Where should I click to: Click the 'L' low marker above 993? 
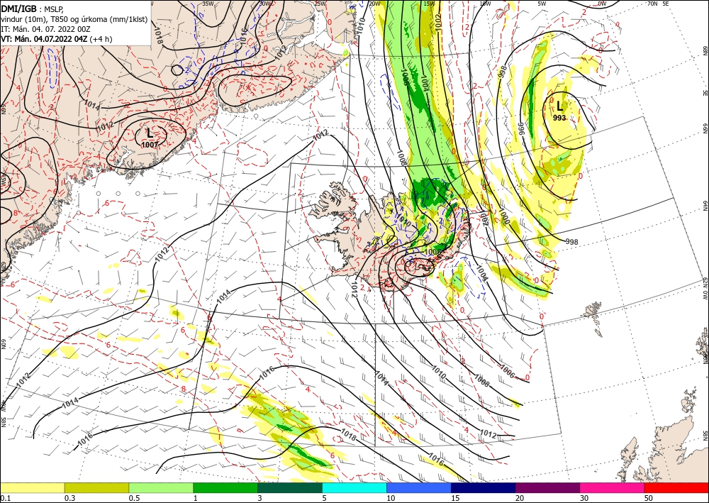tap(560, 106)
